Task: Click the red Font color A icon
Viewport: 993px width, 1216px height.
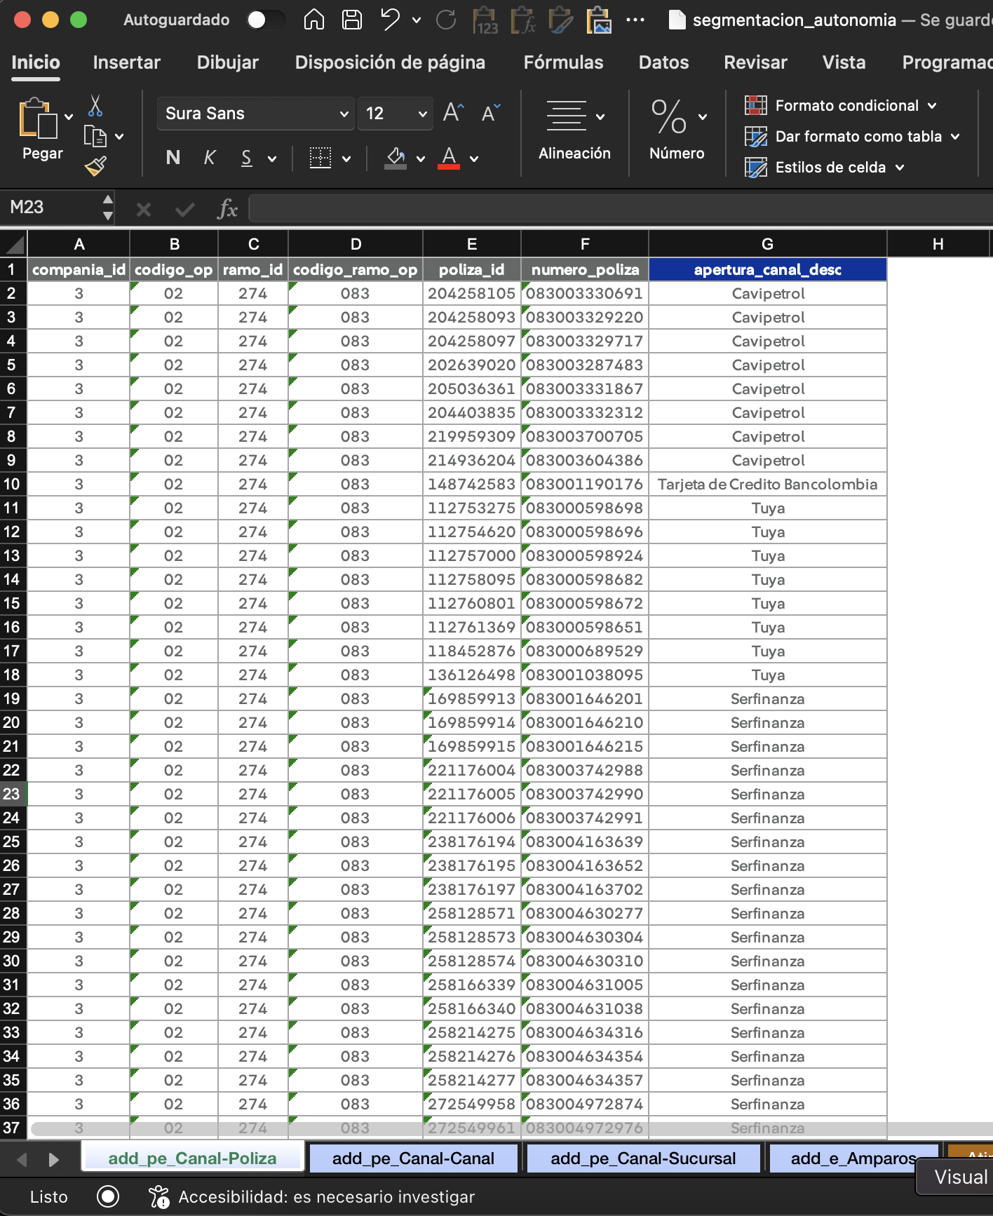Action: click(449, 158)
